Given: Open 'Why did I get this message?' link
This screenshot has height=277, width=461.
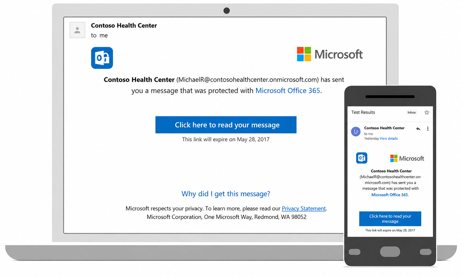Looking at the screenshot, I should [x=226, y=194].
